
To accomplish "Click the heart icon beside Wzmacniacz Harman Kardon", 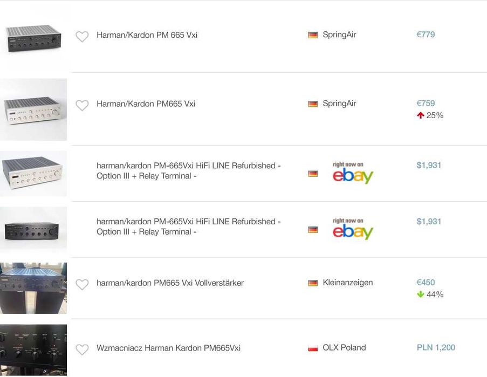I will tap(82, 349).
